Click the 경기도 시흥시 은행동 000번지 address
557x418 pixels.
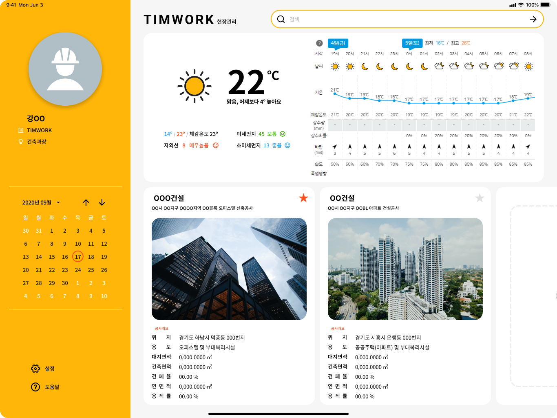[x=388, y=338]
